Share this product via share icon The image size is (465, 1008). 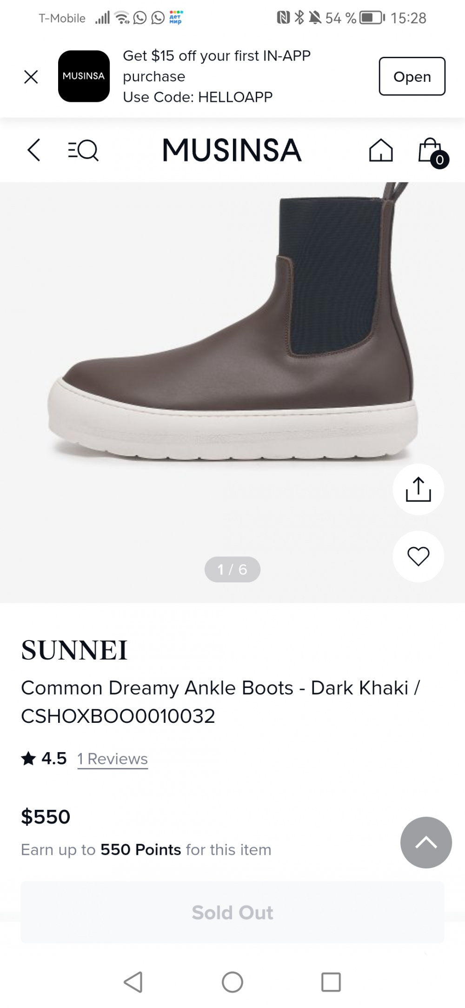click(x=418, y=489)
